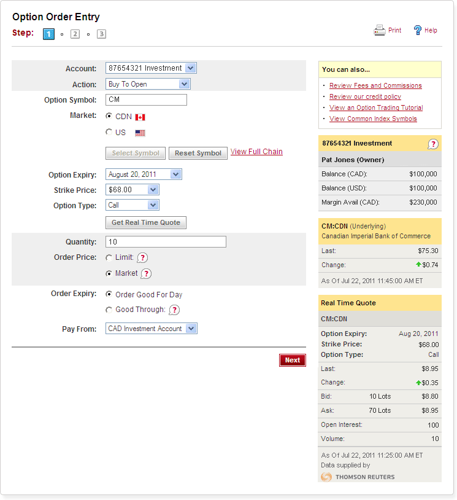Click step 2 indicator box
This screenshot has width=457, height=500.
[75, 34]
